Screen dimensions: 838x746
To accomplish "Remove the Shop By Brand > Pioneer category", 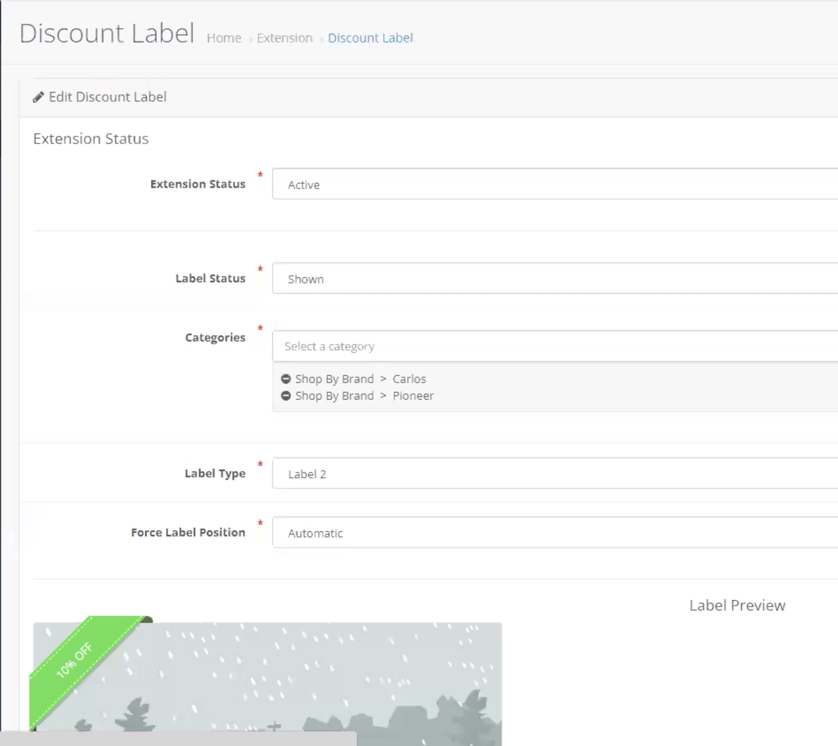I will pos(286,396).
